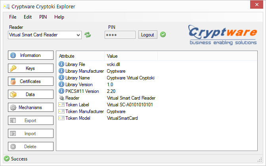Image resolution: width=266 pixels, height=166 pixels.
Task: Select the Library Version 1.0 value
Action: pyautogui.click(x=110, y=85)
